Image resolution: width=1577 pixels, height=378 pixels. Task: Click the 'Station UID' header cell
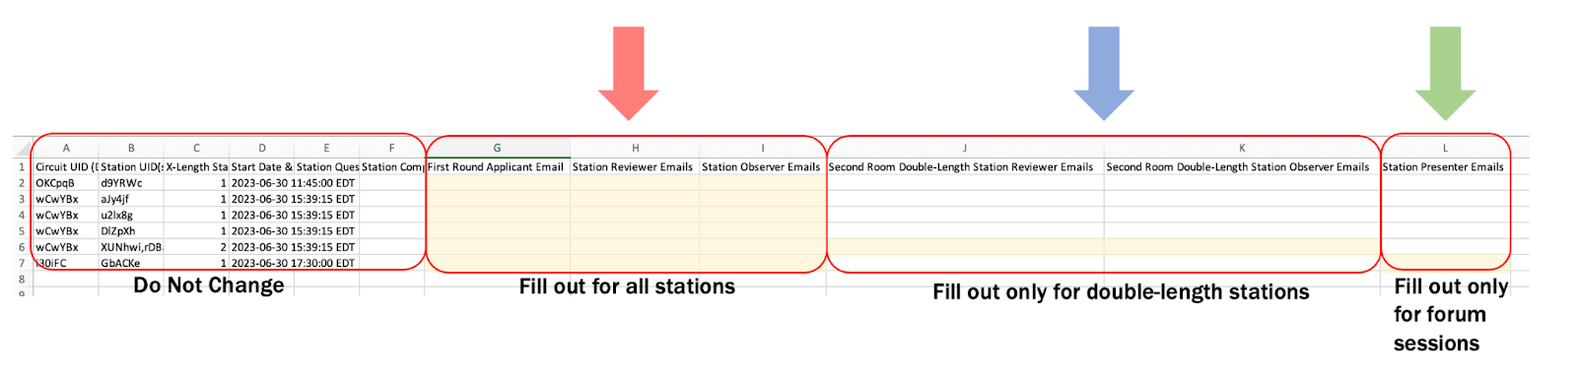(131, 167)
